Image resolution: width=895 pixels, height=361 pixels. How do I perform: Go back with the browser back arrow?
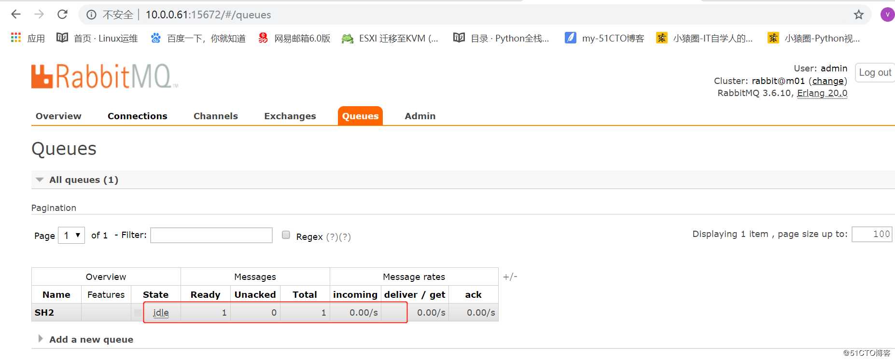[x=16, y=14]
